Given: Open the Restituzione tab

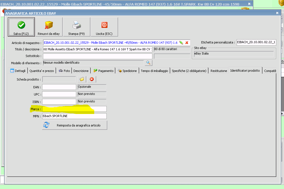Looking at the screenshot, I should (219, 71).
